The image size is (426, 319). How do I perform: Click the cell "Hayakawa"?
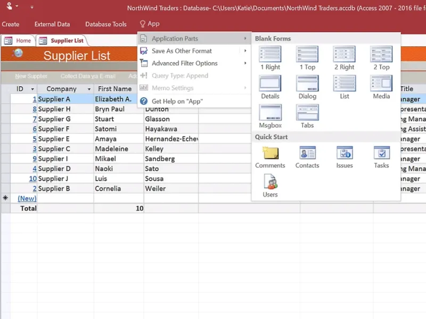[171, 129]
